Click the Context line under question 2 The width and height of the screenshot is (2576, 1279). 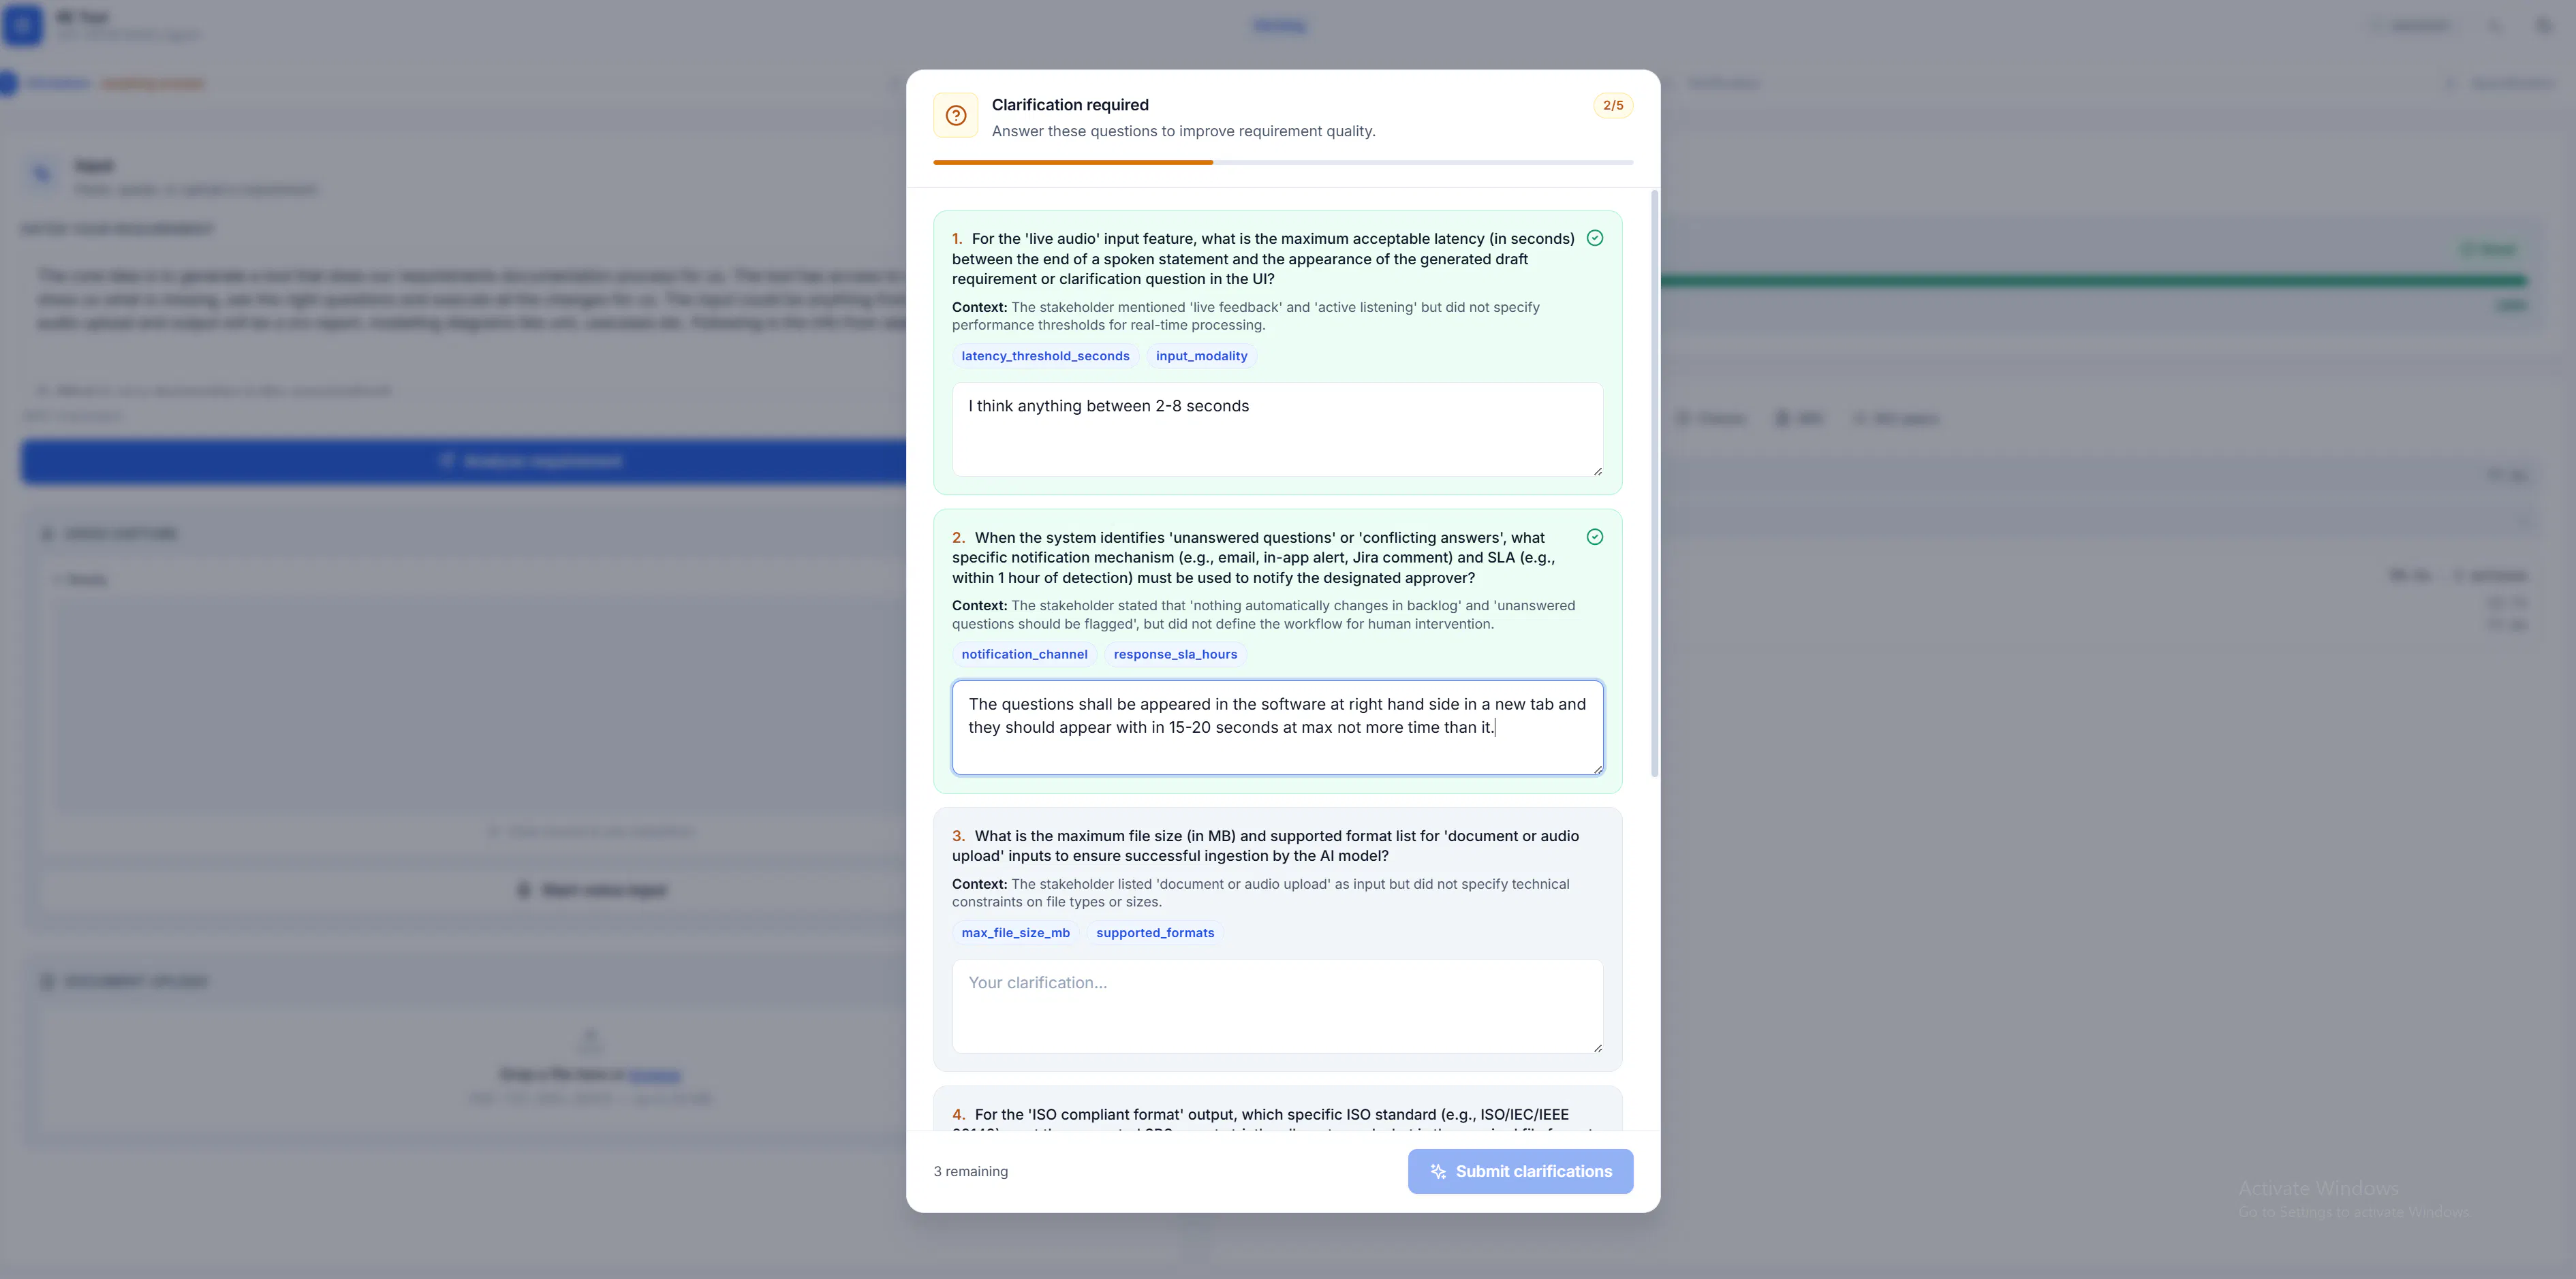(x=1263, y=615)
